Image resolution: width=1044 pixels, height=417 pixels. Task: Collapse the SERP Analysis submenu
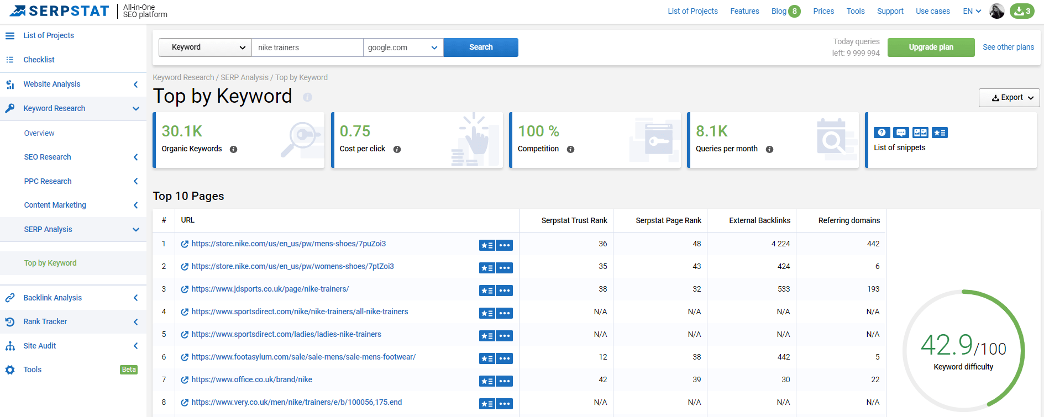point(136,230)
